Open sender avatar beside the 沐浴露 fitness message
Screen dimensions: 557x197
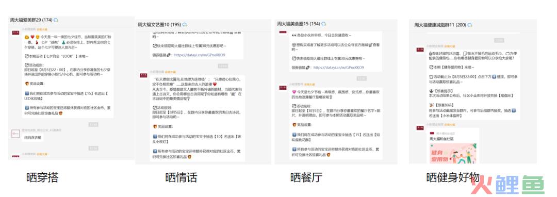click(419, 50)
